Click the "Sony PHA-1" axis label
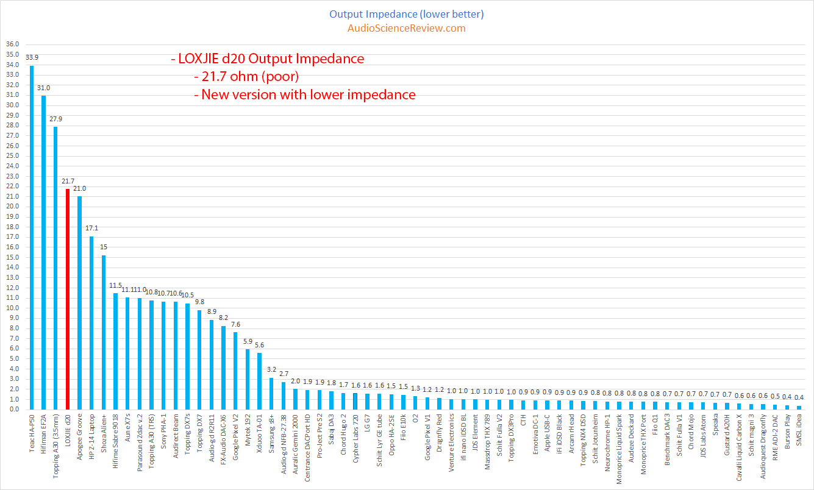Image resolution: width=814 pixels, height=490 pixels. (163, 432)
